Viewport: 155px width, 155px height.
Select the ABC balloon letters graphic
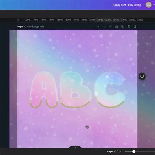click(77, 90)
